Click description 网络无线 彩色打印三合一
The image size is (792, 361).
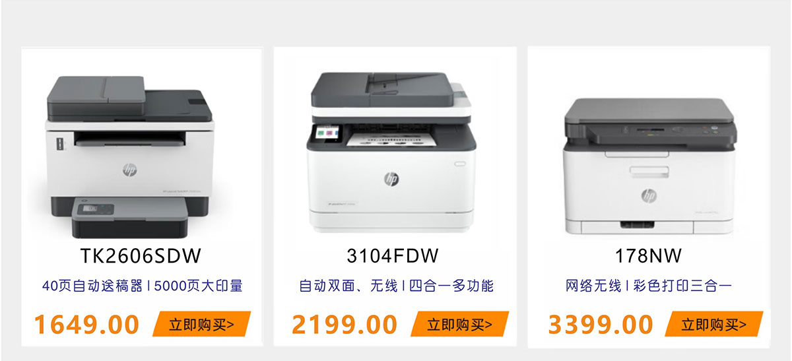tap(649, 286)
